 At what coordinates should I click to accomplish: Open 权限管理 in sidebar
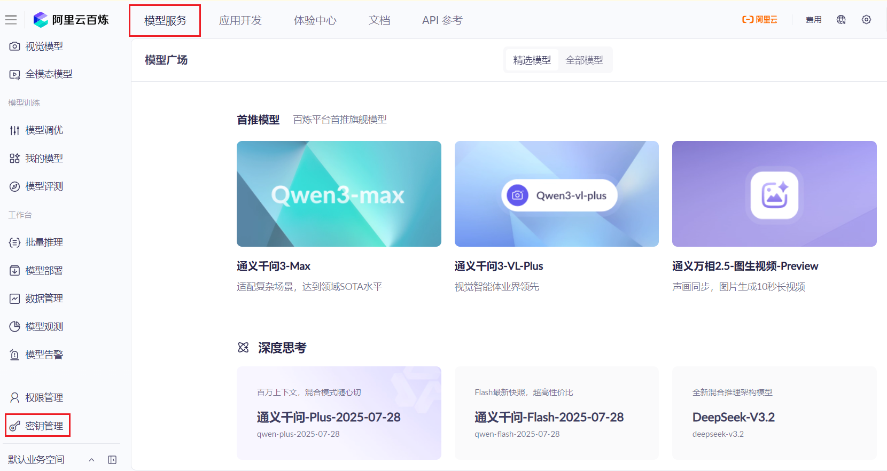click(44, 398)
